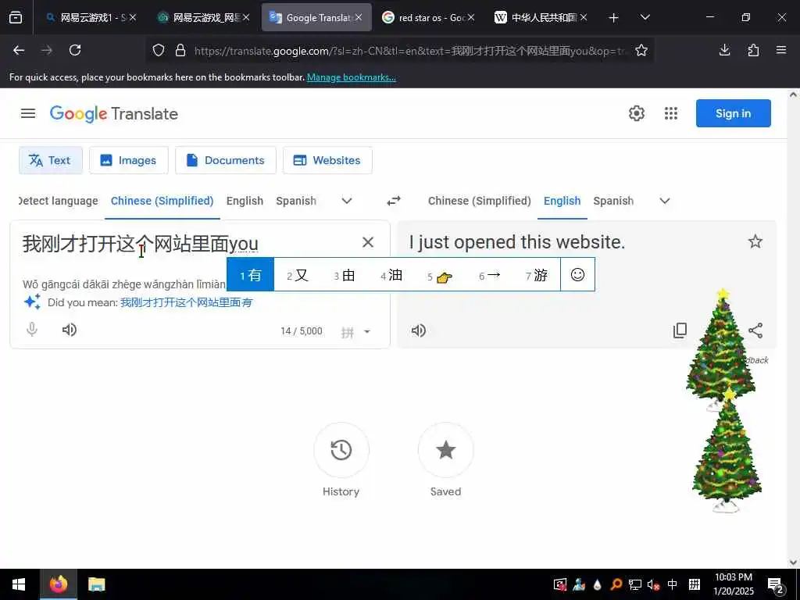Select English as target language

click(x=562, y=201)
